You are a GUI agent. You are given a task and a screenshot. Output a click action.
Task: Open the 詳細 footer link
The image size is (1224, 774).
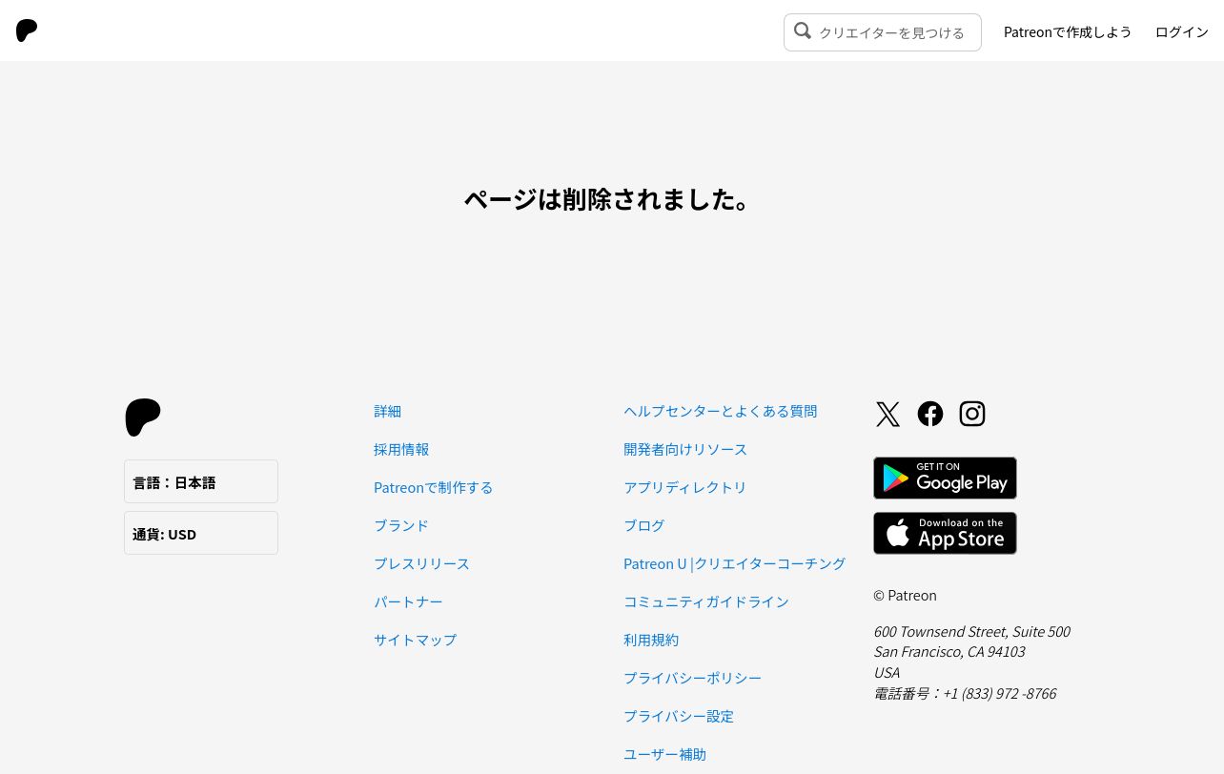(388, 411)
